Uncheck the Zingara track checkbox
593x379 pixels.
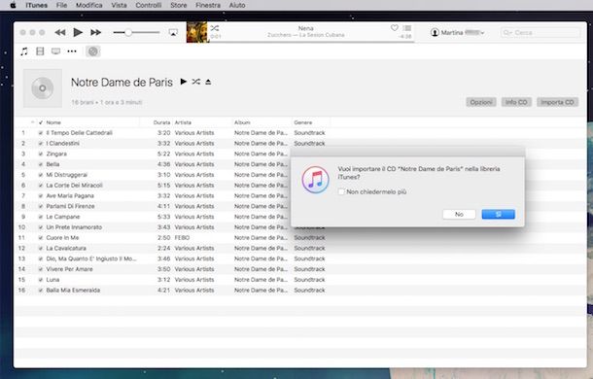[41, 154]
